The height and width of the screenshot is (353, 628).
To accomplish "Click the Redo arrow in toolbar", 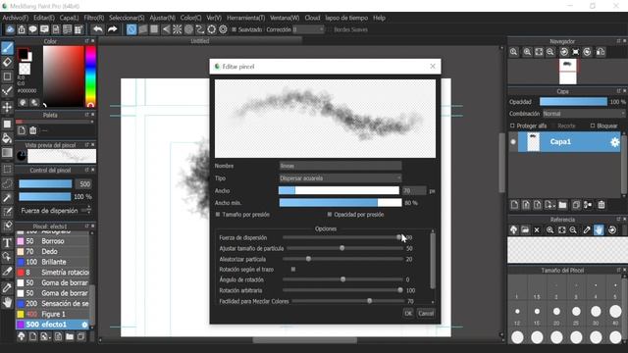I will click(113, 29).
